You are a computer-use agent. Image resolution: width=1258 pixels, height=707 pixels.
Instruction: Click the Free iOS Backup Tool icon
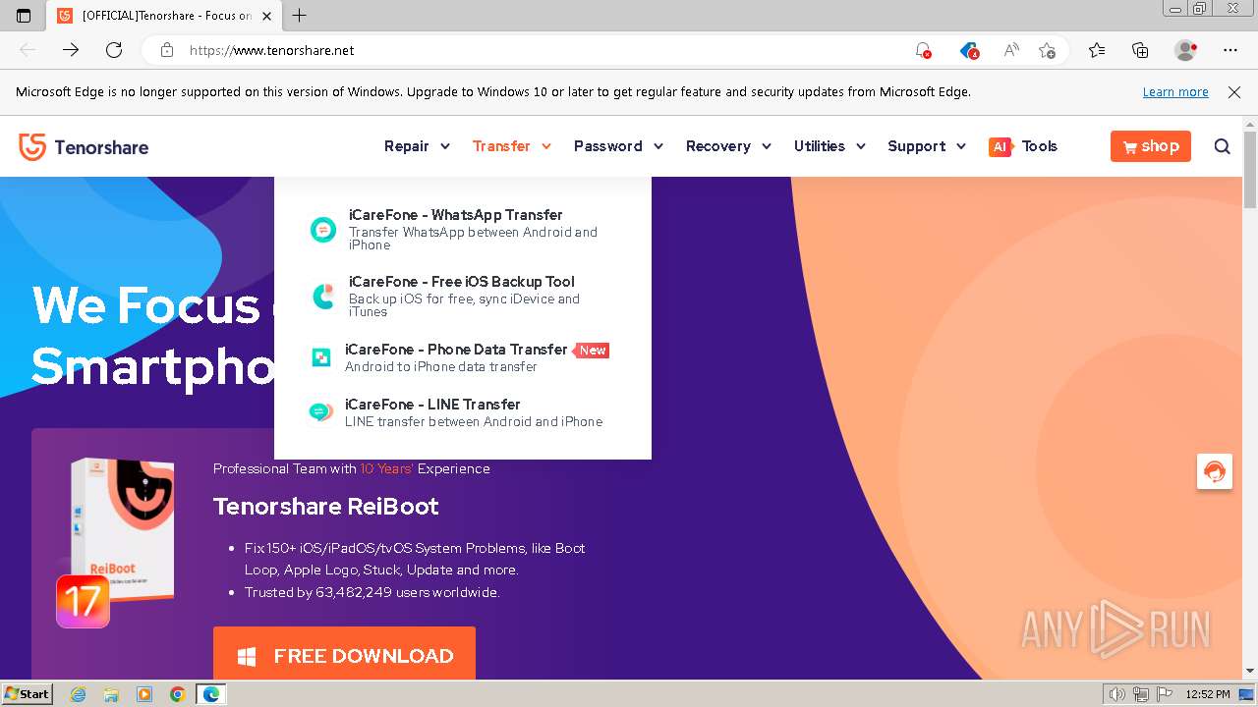(322, 297)
